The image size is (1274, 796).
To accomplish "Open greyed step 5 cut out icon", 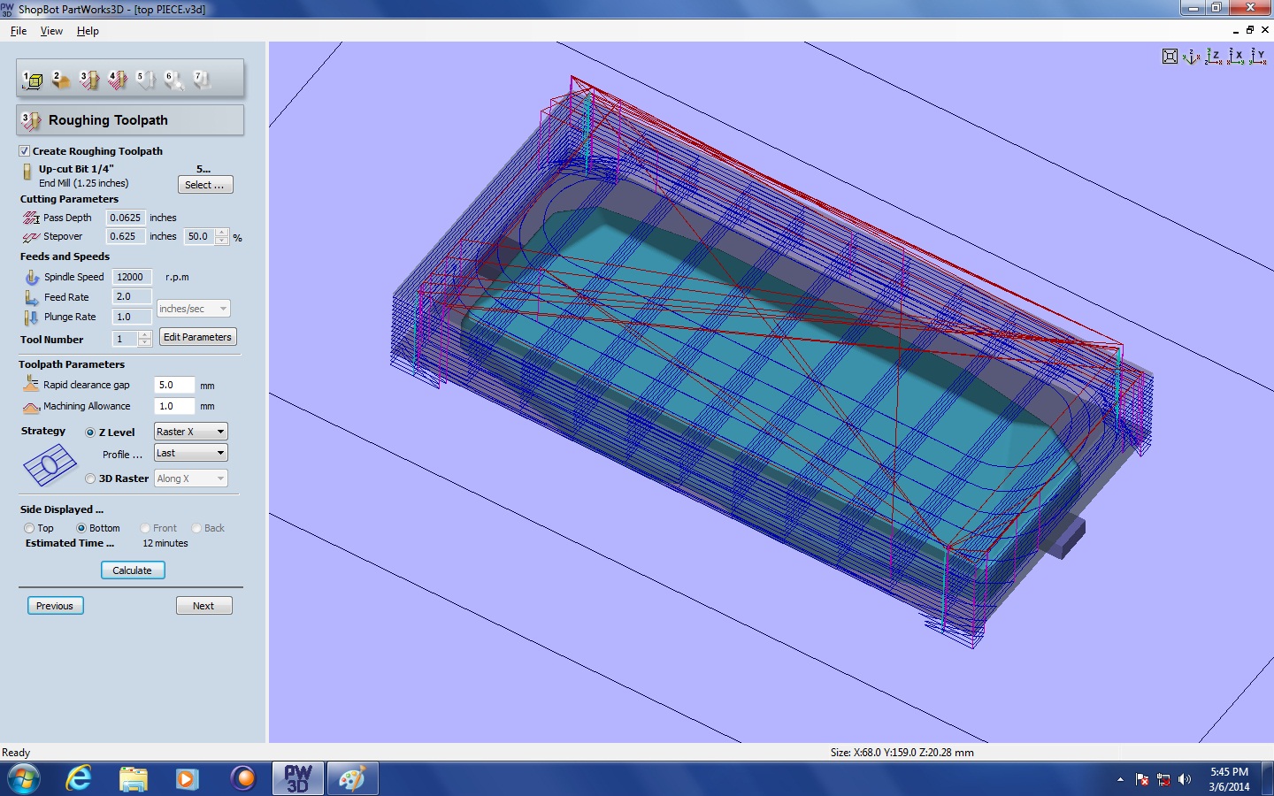I will (145, 80).
